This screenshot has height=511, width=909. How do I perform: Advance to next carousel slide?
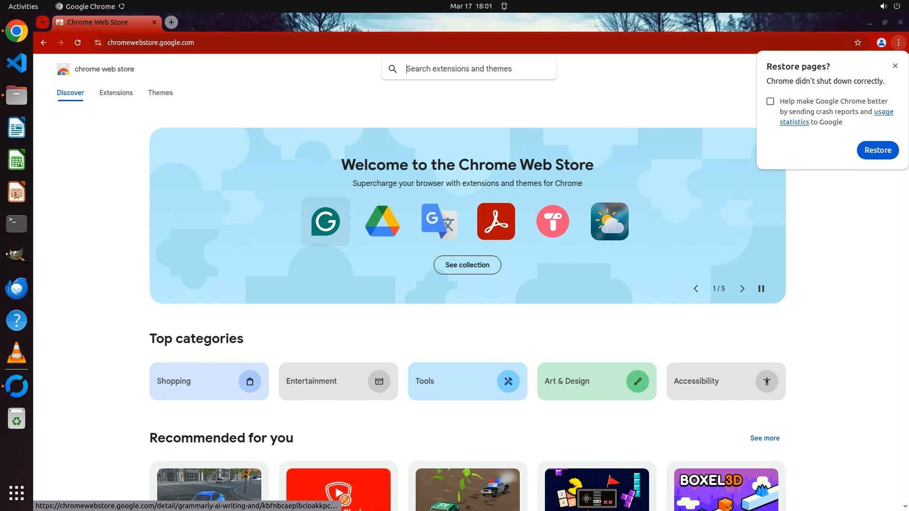(742, 289)
